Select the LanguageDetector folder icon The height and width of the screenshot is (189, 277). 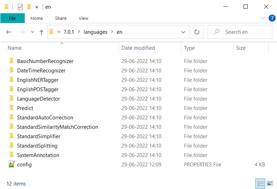point(11,98)
